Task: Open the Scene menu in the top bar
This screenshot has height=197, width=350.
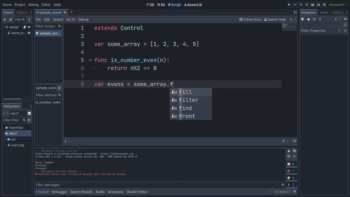Action: [x=7, y=4]
